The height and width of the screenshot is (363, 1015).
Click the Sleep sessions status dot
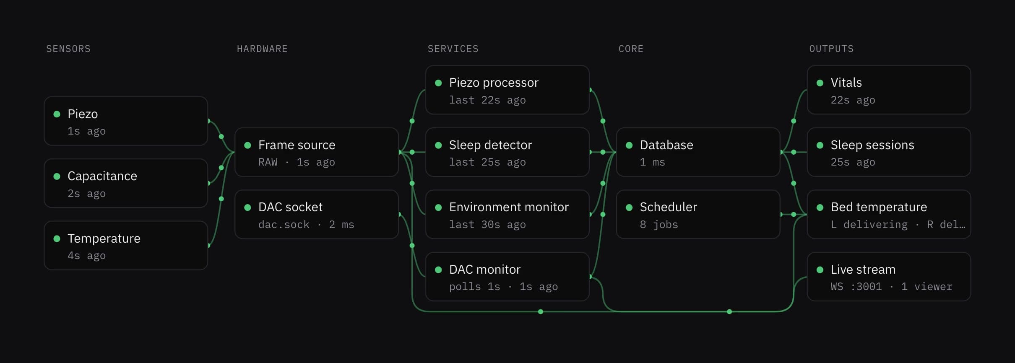coord(820,145)
